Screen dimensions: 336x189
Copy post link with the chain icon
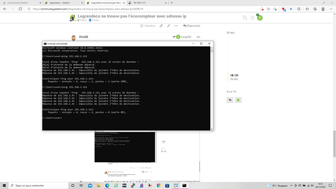(161, 26)
